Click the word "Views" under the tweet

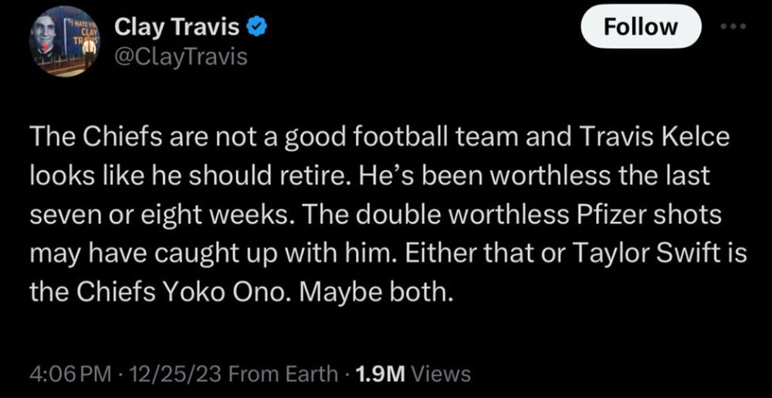441,374
